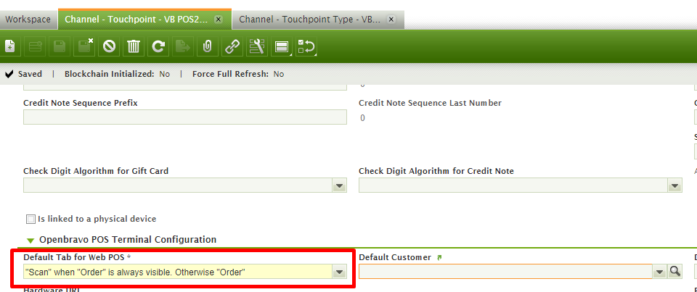Open Default Customer search magnifier
This screenshot has width=697, height=292.
[x=674, y=271]
